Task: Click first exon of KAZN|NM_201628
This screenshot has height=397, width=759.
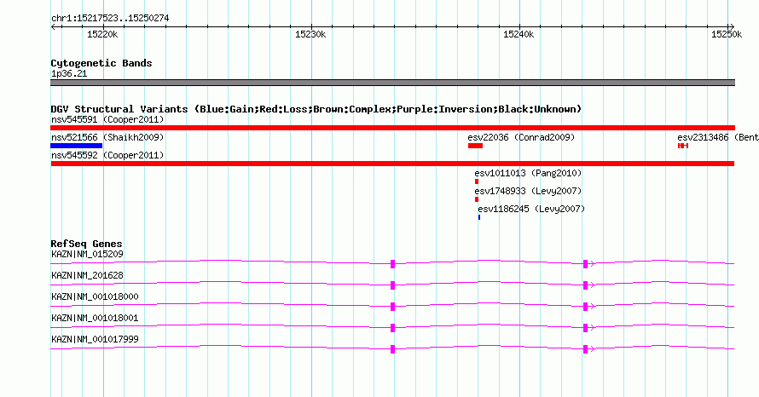Action: pyautogui.click(x=392, y=285)
